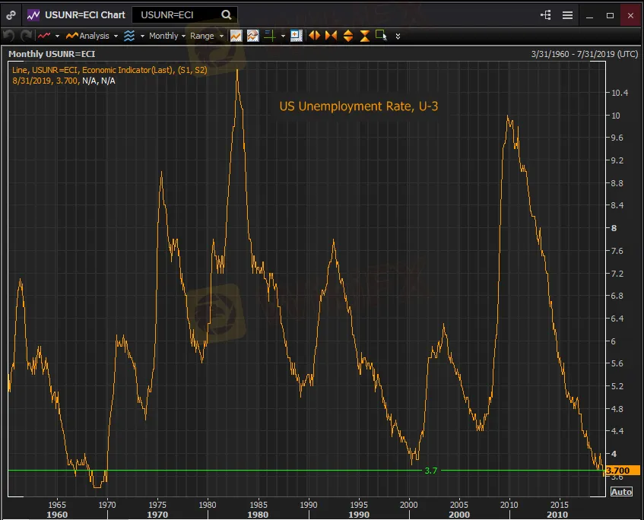Open the hamburger menu in title bar
The image size is (644, 520).
point(567,14)
